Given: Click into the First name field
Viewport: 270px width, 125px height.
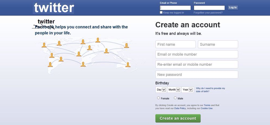Looking at the screenshot, I should pyautogui.click(x=175, y=44).
